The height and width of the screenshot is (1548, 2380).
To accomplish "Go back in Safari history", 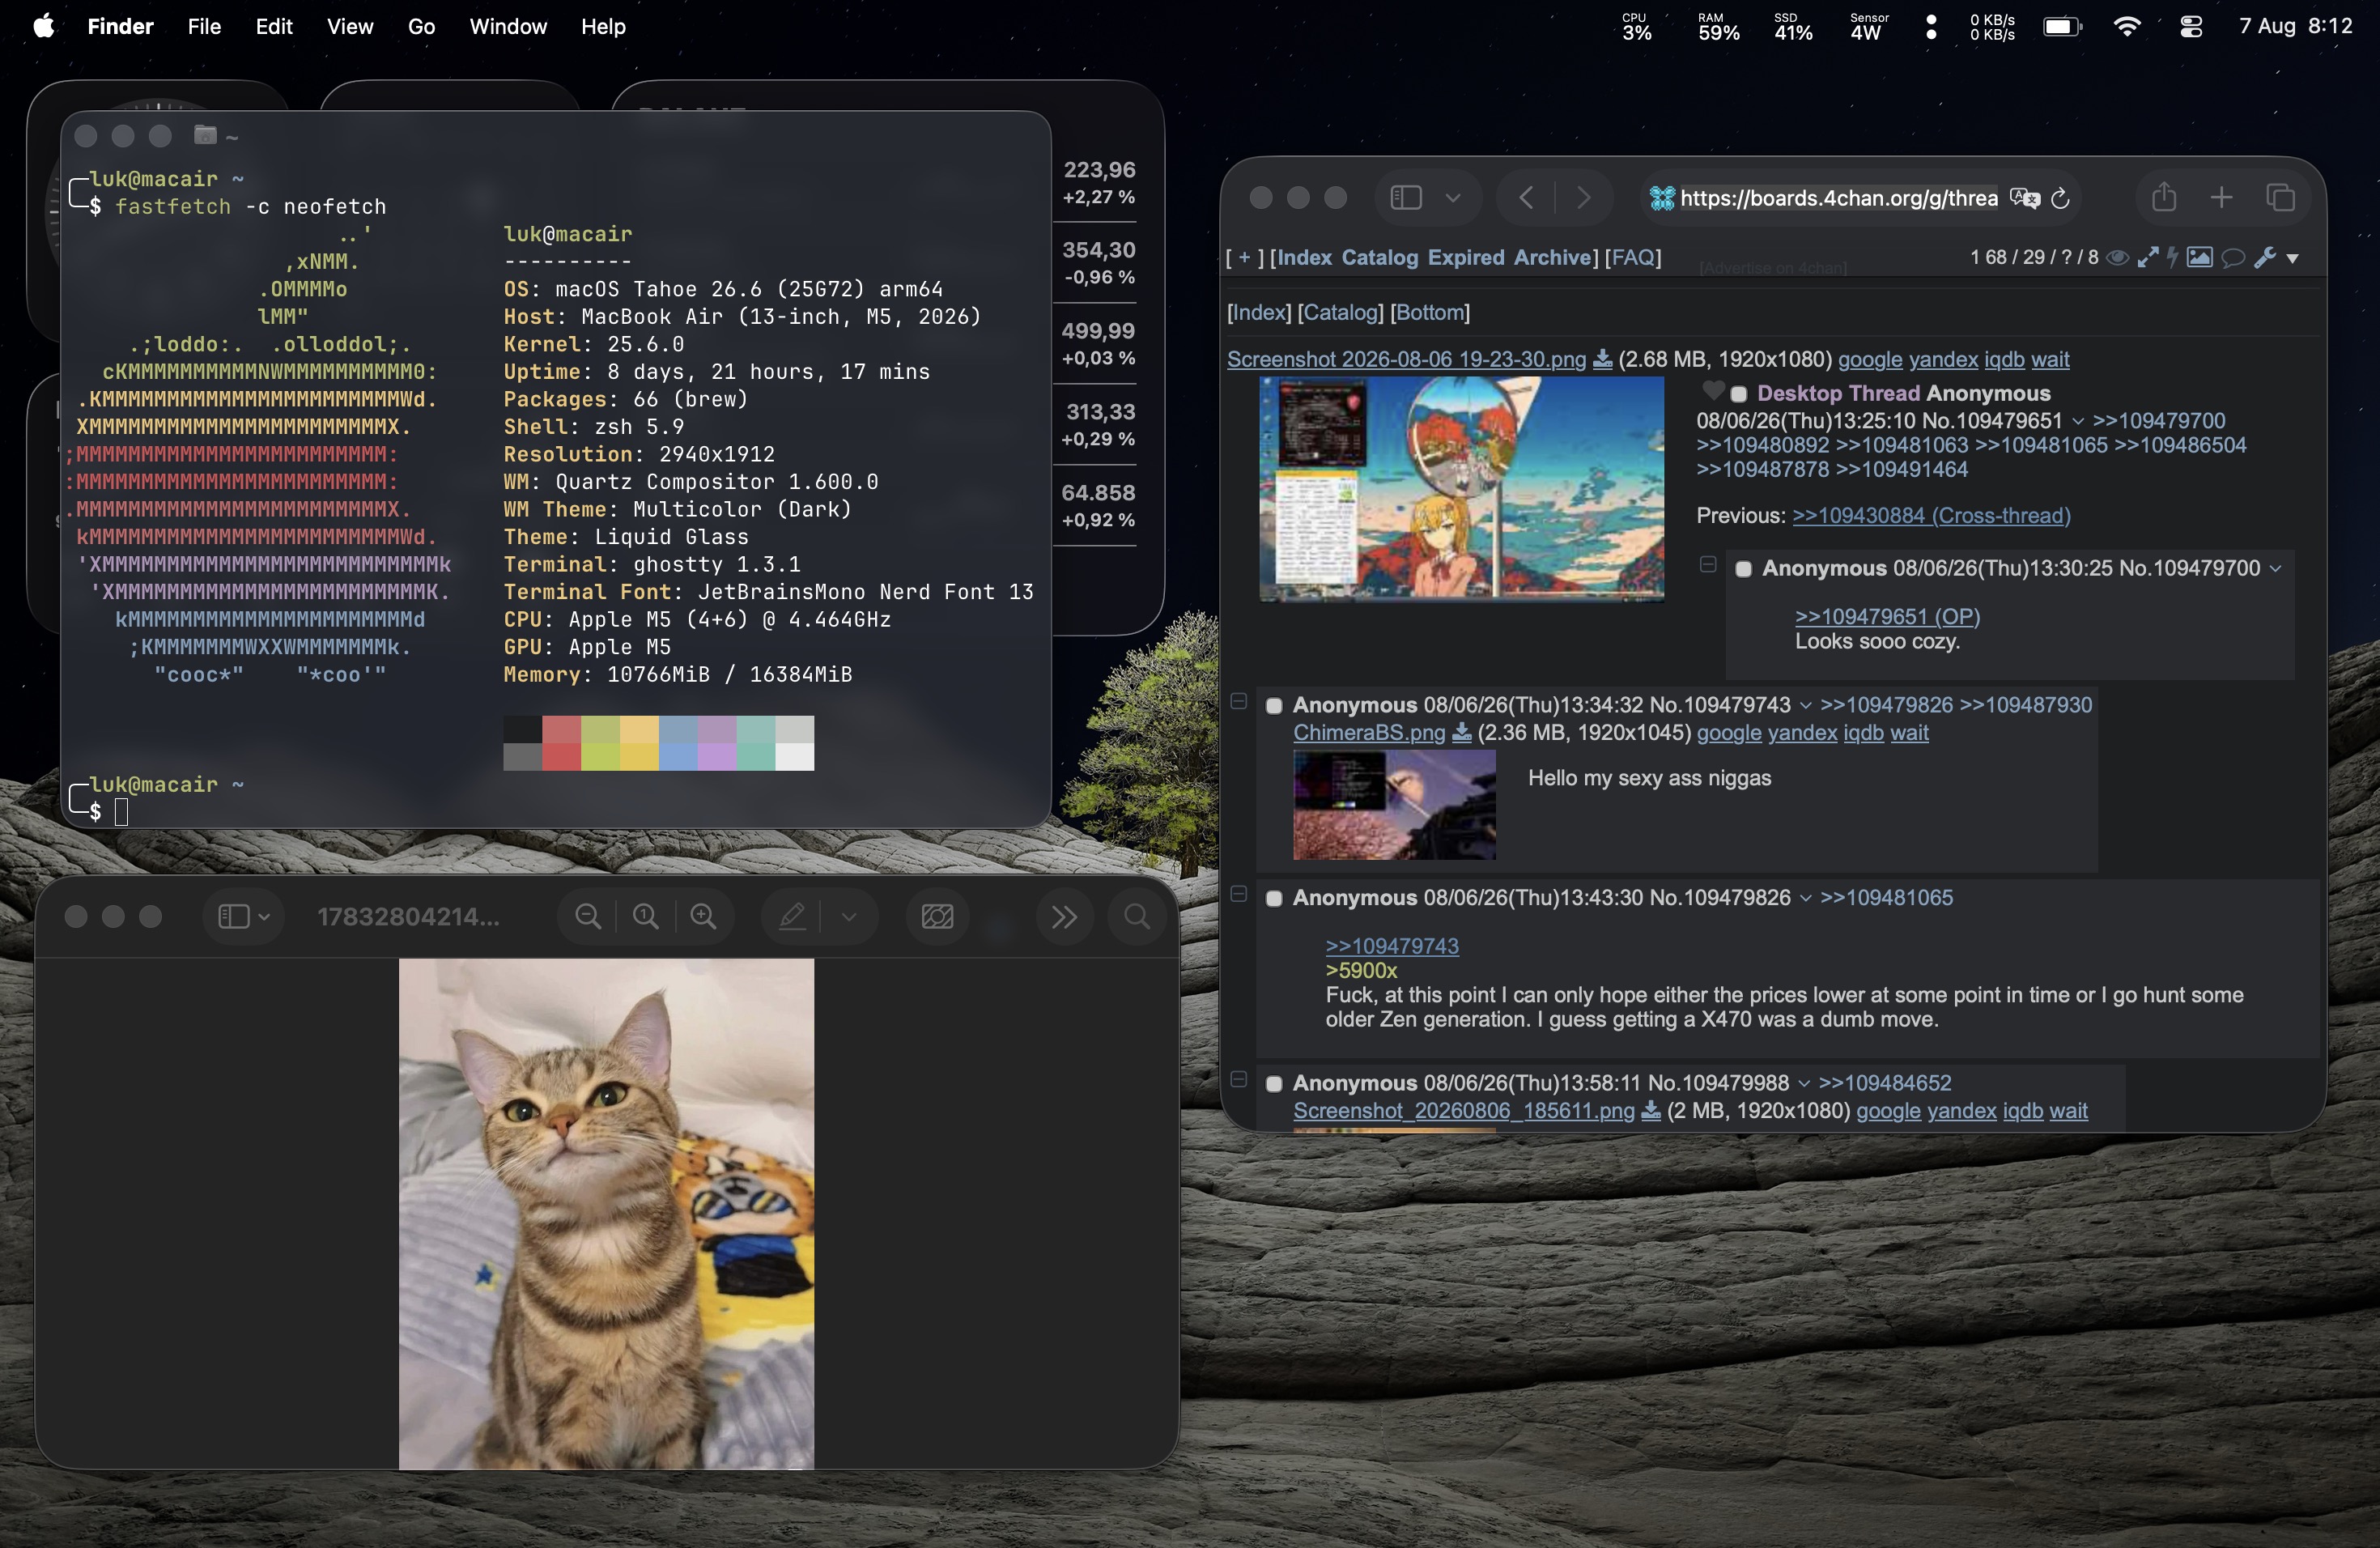I will tap(1526, 198).
